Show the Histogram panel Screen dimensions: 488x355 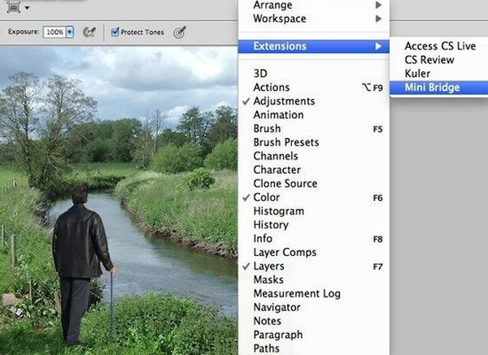pyautogui.click(x=314, y=211)
